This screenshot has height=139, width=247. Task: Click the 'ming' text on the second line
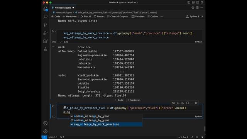point(67,112)
